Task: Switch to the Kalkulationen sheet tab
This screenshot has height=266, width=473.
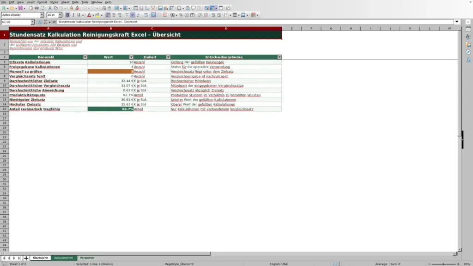Action: click(64, 258)
